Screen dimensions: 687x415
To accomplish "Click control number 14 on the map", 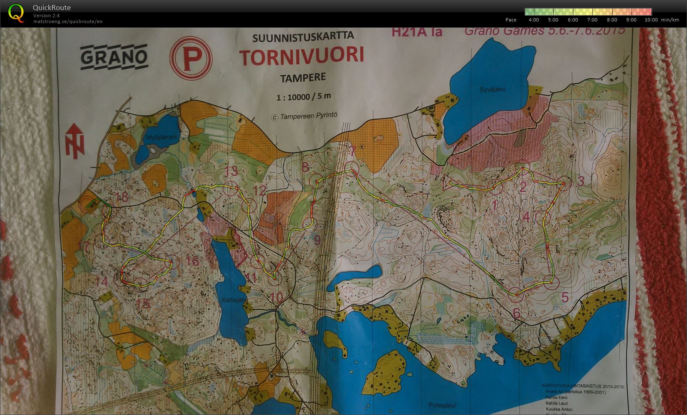I will 101,282.
